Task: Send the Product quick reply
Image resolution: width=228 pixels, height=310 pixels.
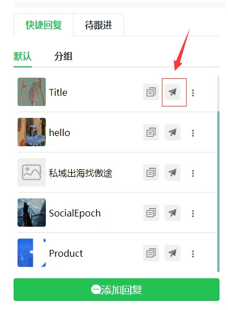Action: pos(173,253)
